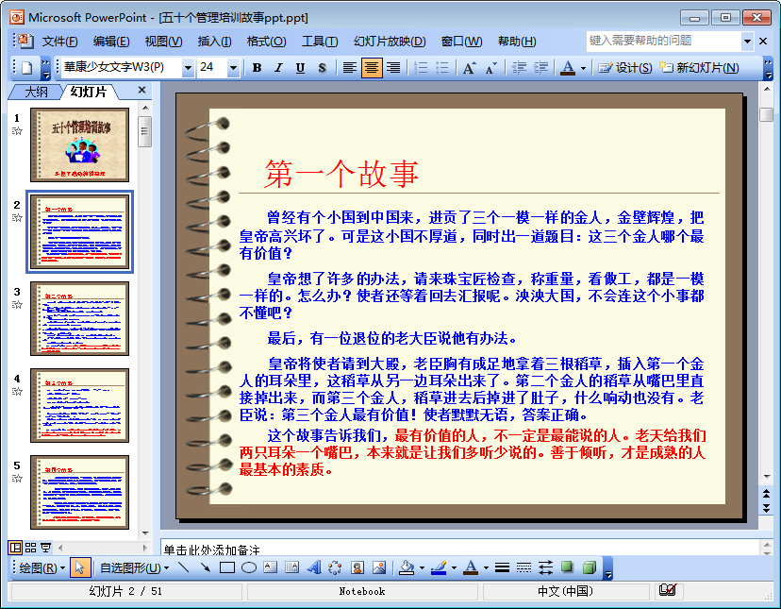Screen dimensions: 781x609
Task: Select slide 4 thumbnail
Action: pyautogui.click(x=79, y=405)
